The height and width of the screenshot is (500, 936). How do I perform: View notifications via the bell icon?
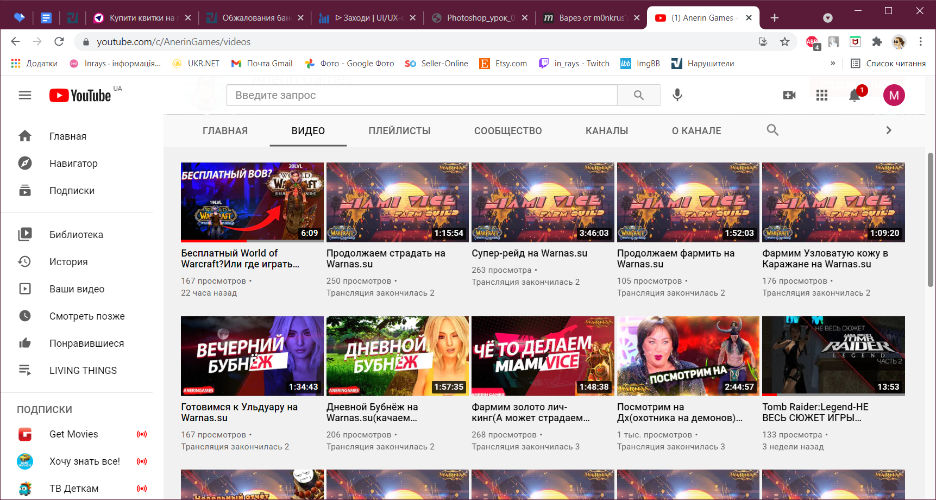pyautogui.click(x=855, y=95)
